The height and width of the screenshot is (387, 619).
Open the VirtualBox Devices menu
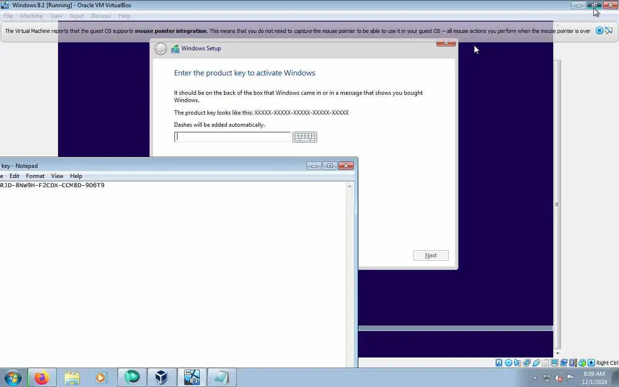coord(101,16)
